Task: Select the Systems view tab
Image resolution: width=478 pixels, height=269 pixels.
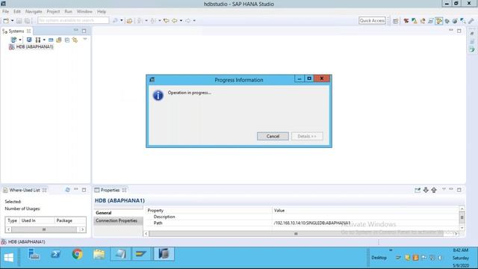Action: [16, 31]
